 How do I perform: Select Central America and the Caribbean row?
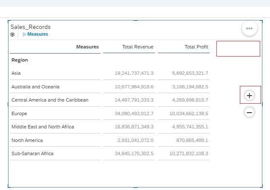click(50, 100)
